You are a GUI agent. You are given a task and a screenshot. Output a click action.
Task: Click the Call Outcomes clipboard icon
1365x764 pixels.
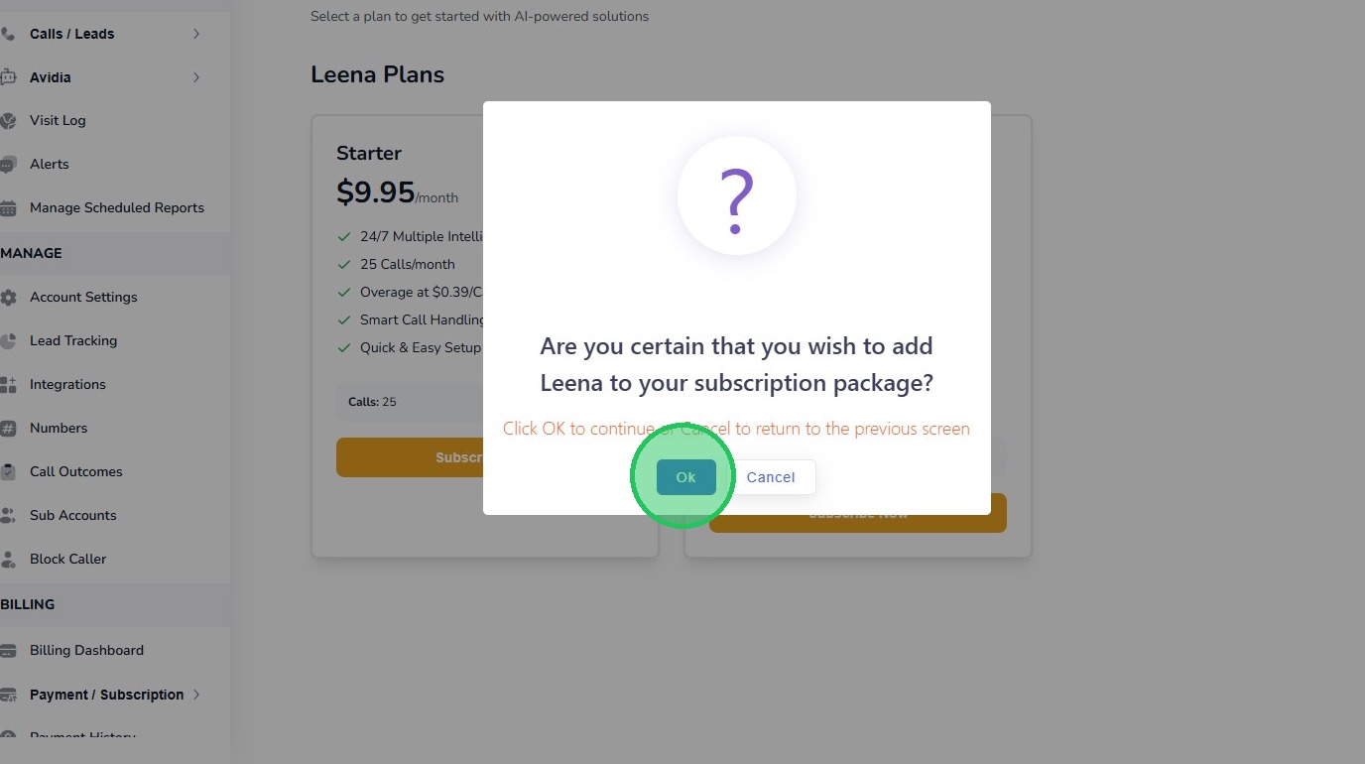tap(8, 472)
